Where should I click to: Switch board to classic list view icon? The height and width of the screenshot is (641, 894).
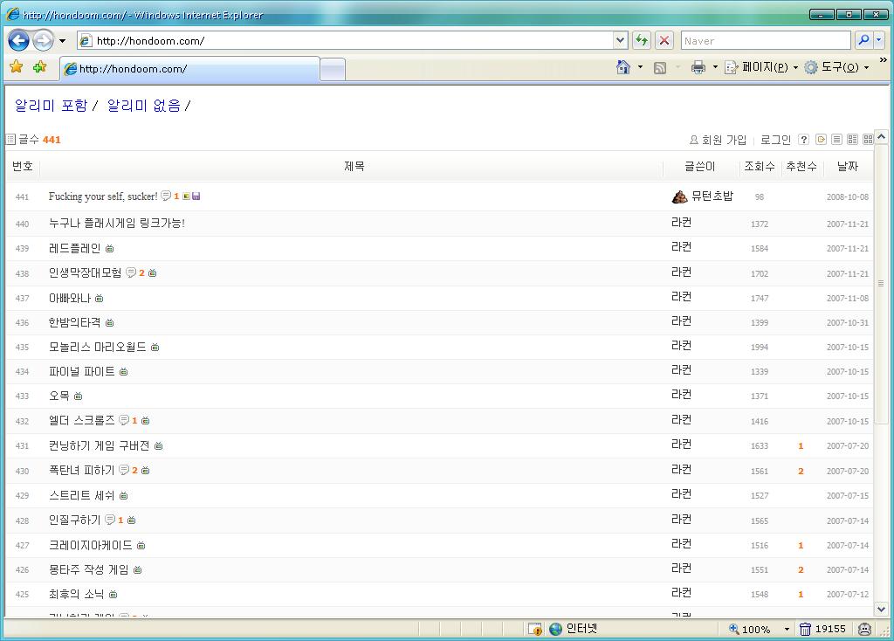836,140
